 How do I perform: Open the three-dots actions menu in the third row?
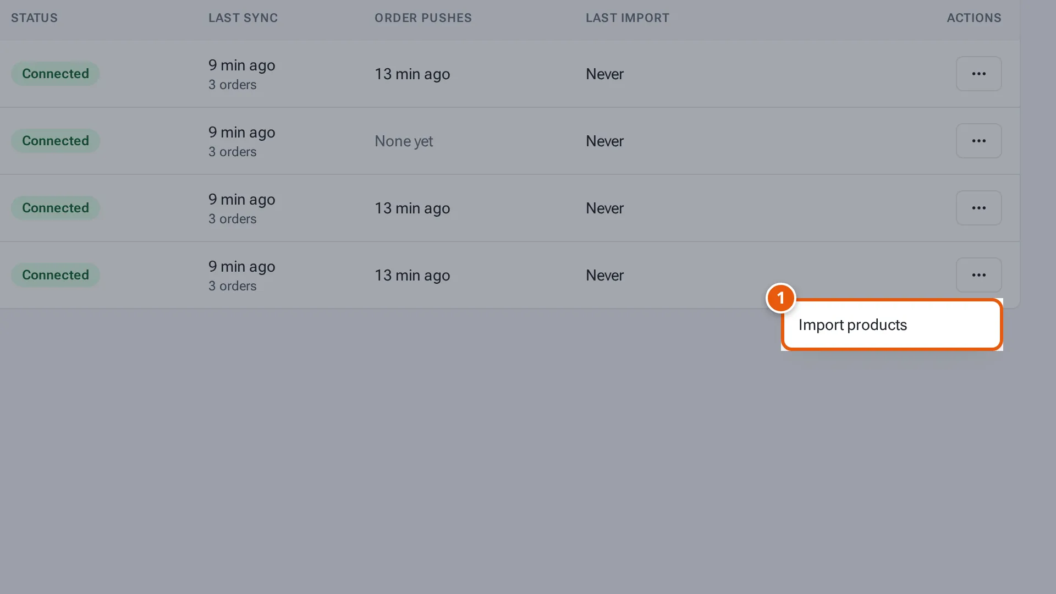click(x=978, y=208)
